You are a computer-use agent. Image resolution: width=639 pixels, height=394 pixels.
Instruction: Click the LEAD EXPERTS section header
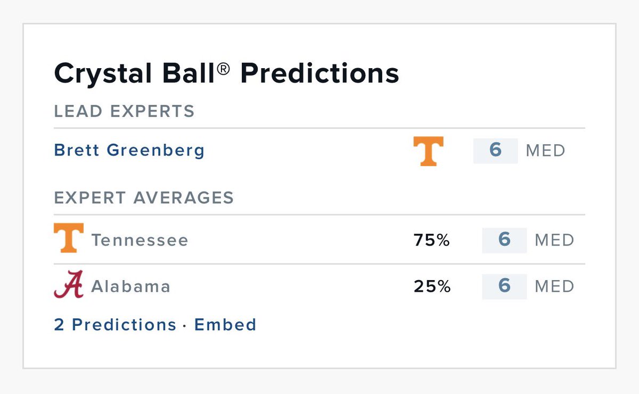[124, 111]
